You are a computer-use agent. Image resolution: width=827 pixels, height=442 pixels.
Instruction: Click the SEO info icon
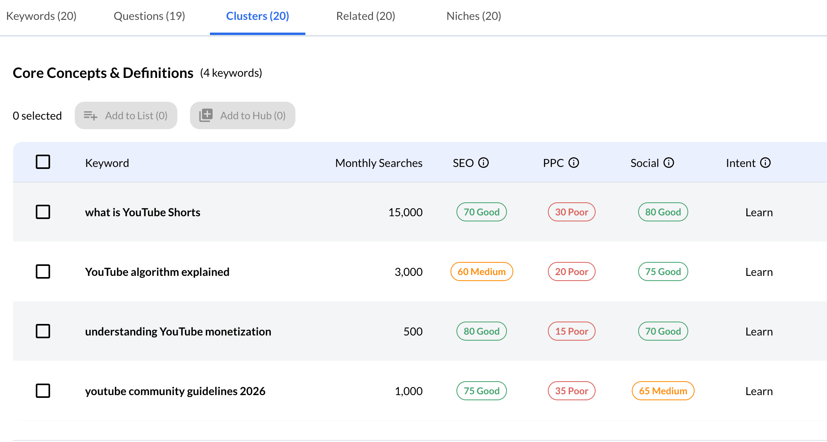click(x=483, y=163)
